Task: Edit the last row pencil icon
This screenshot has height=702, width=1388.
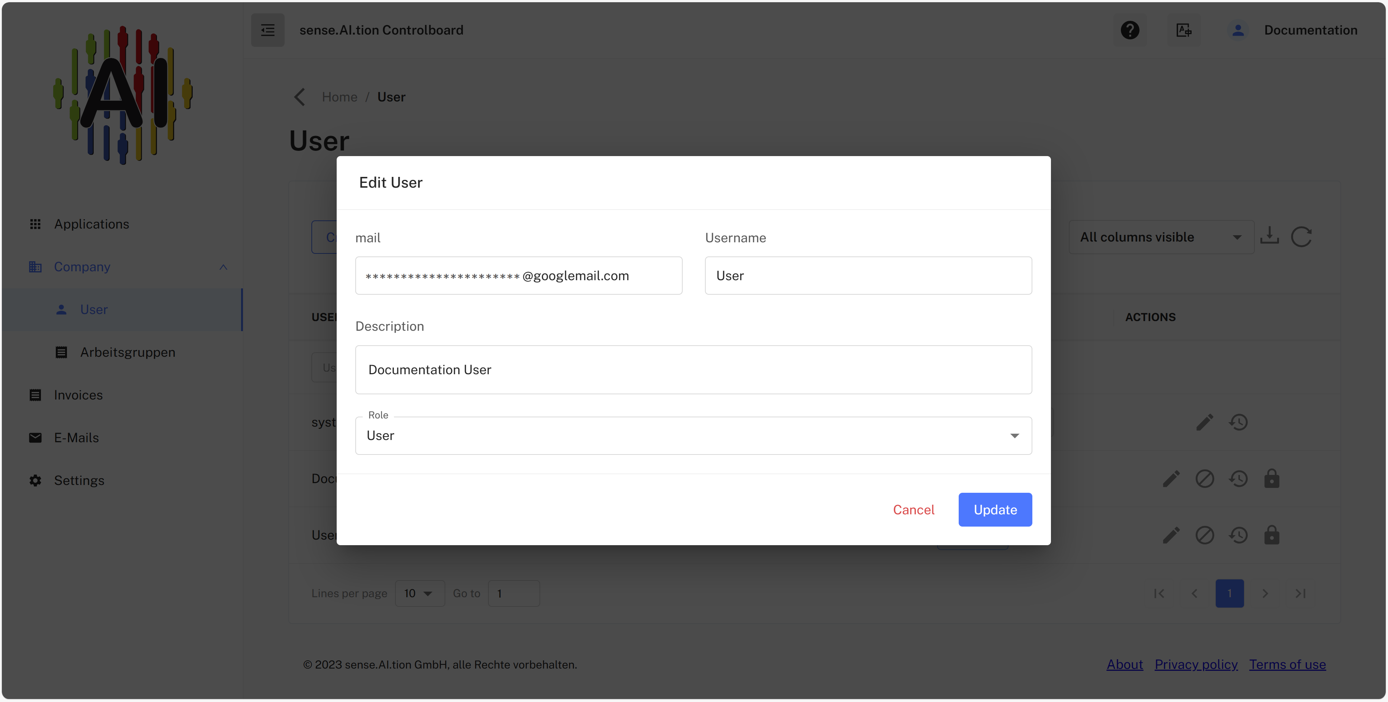Action: (1171, 535)
